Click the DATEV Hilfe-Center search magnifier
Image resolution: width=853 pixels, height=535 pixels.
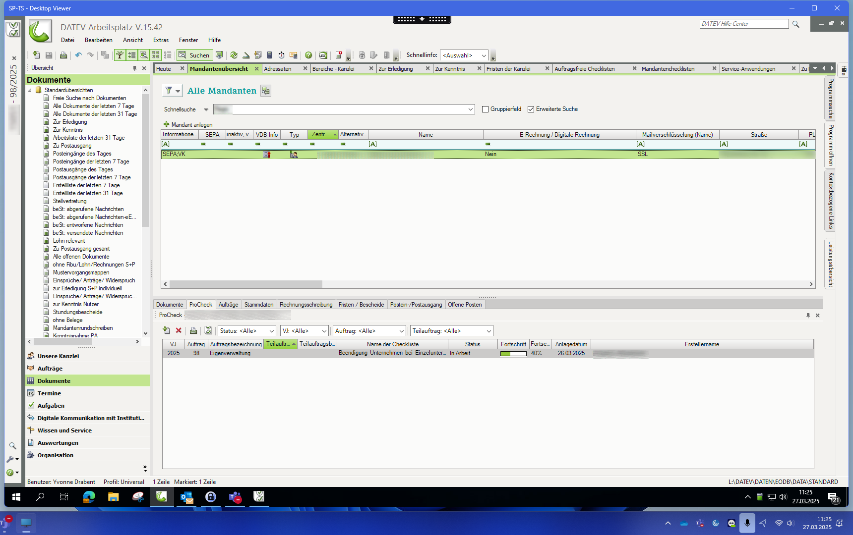[x=795, y=24]
